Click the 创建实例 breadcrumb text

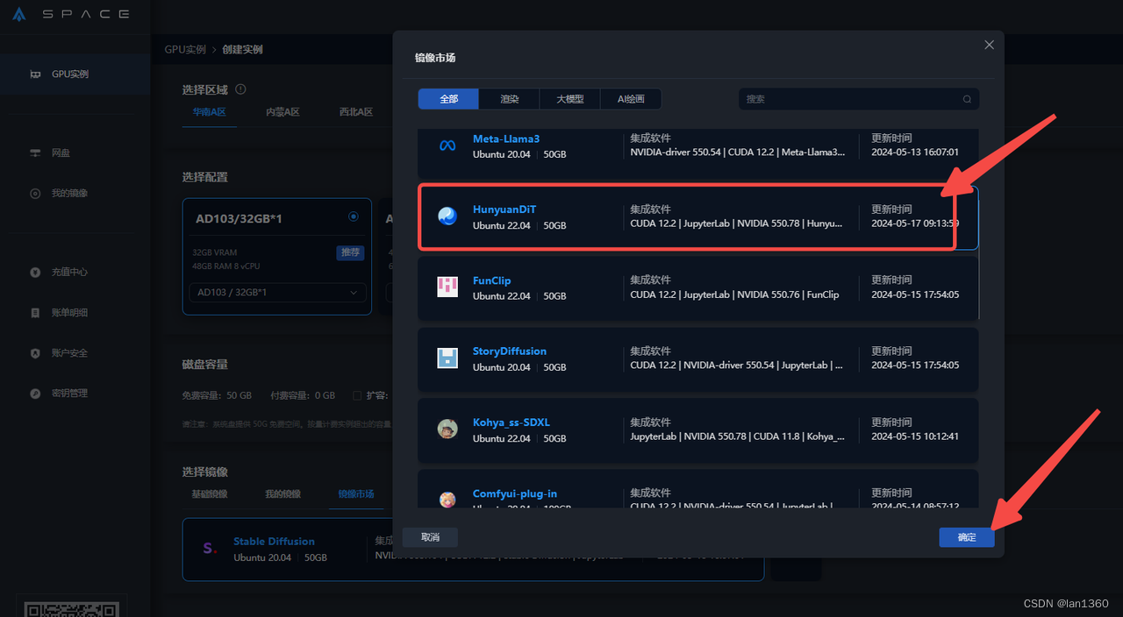tap(242, 50)
